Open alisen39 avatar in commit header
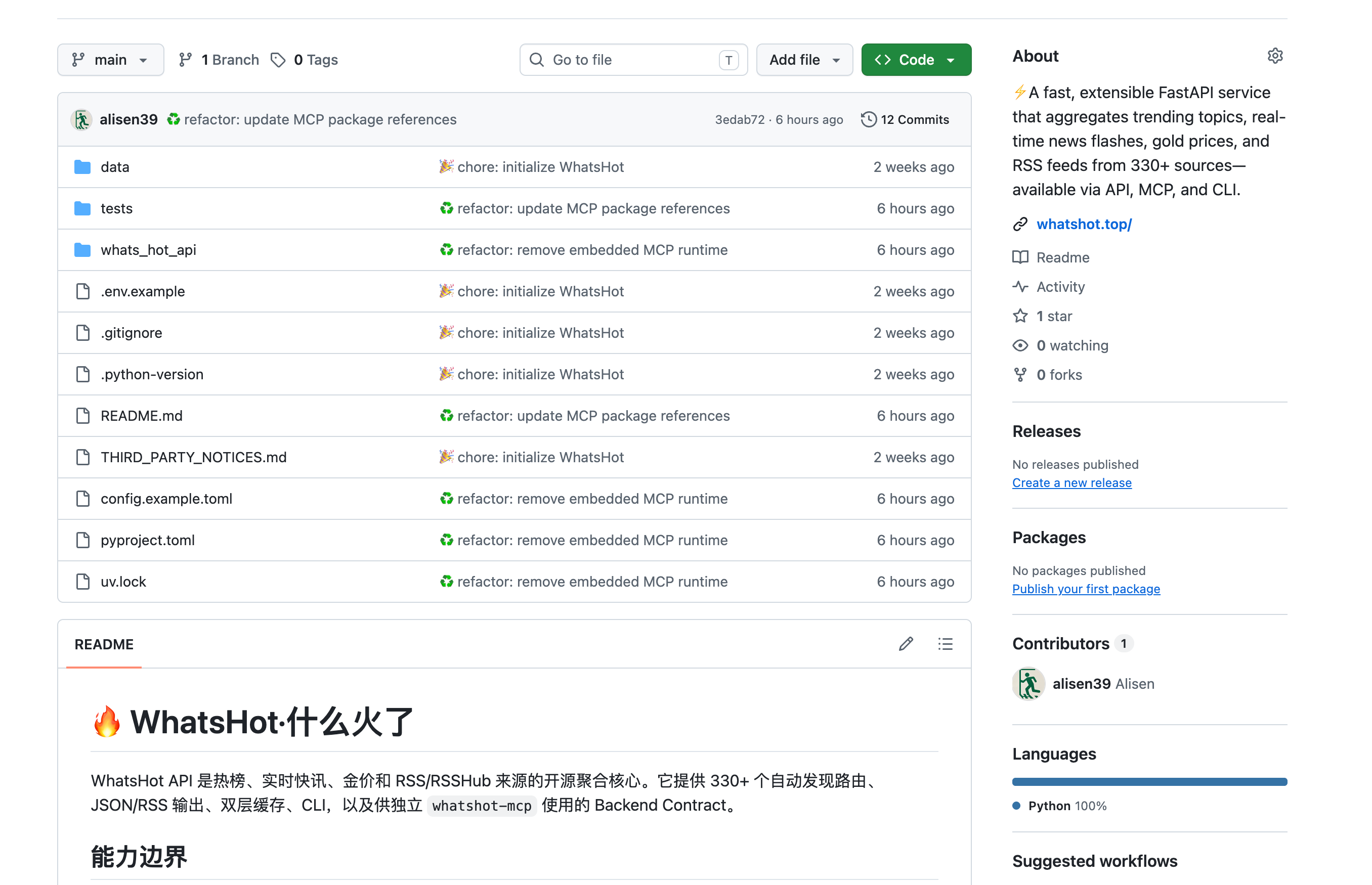 coord(81,119)
